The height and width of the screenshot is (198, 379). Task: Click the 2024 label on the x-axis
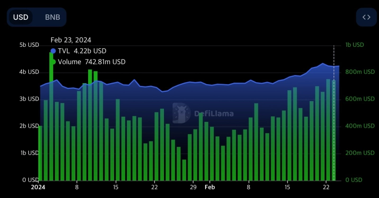point(37,187)
